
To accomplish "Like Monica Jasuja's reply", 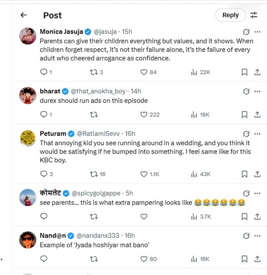I will coord(144,72).
